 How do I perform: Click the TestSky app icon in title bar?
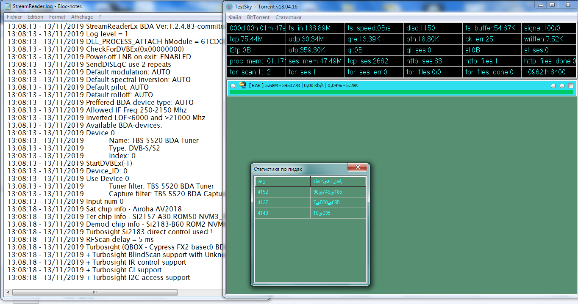coord(229,6)
